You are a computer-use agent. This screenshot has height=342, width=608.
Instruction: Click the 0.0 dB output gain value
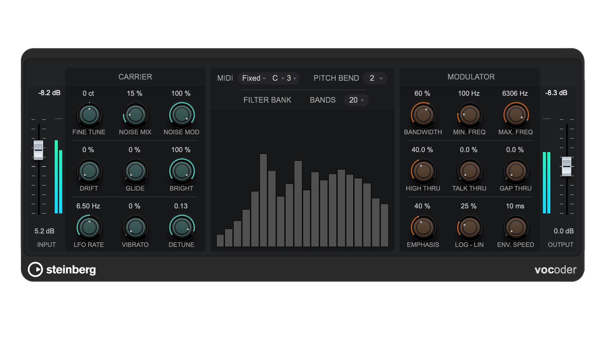click(x=564, y=231)
